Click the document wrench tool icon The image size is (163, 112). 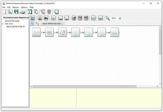(36, 12)
